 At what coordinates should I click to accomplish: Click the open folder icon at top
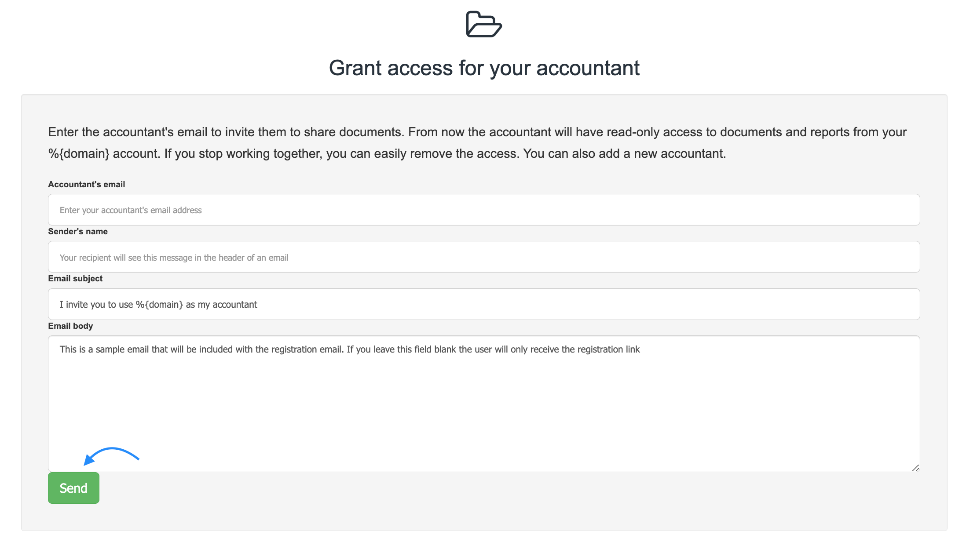[x=483, y=25]
